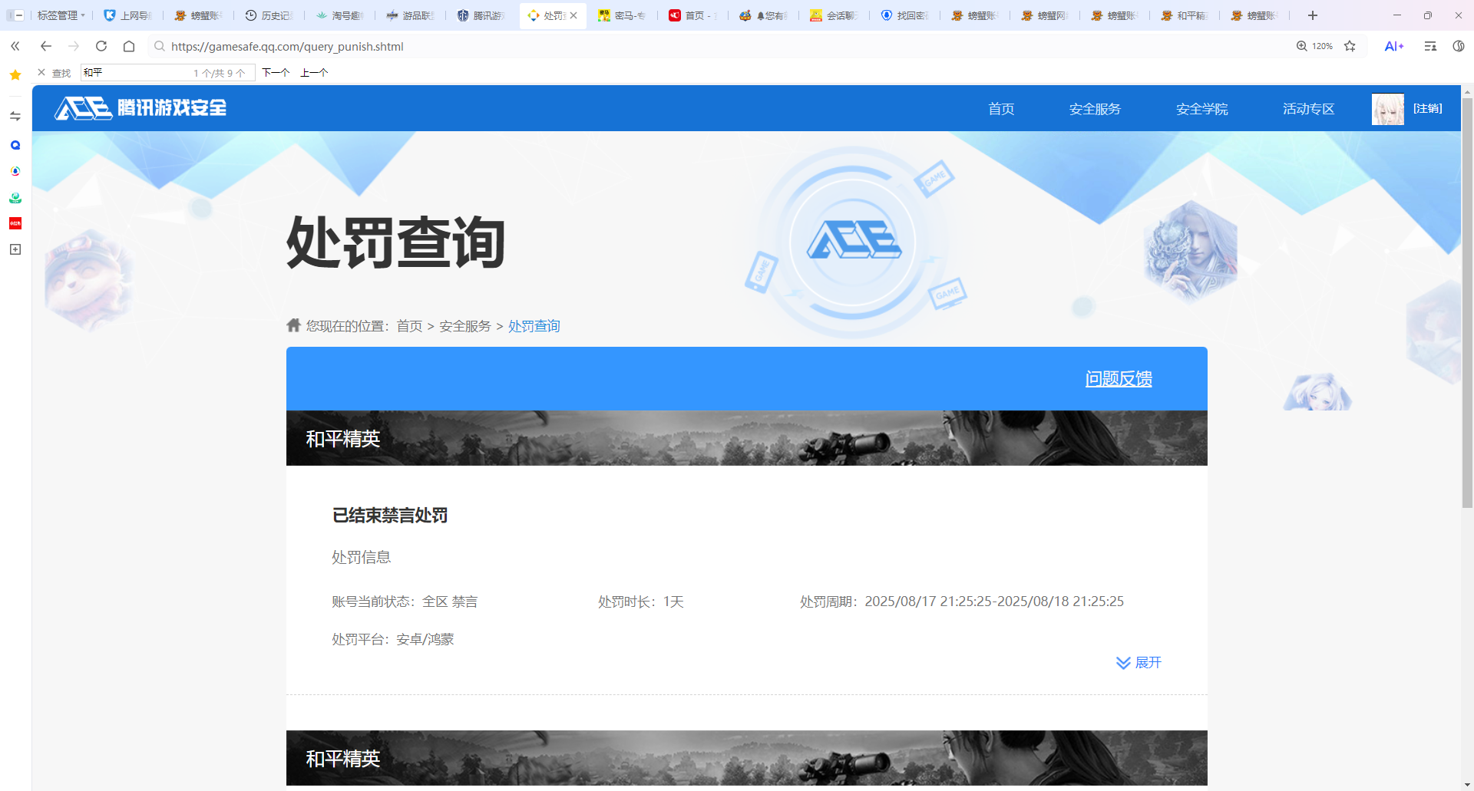The height and width of the screenshot is (791, 1474).
Task: Open the AI+ assistant in the toolbar
Action: (1394, 46)
